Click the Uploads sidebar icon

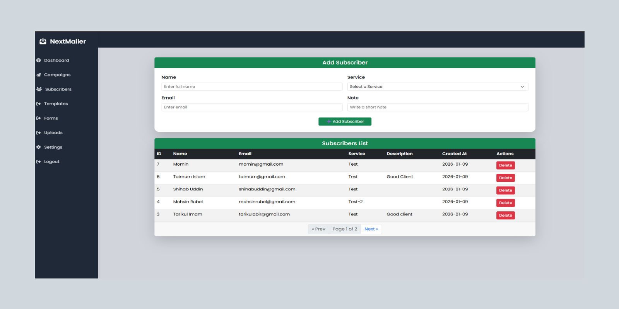pos(38,133)
